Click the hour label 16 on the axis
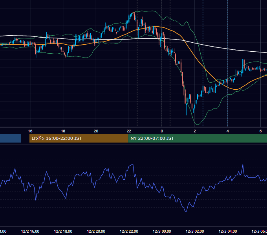Viewport: 267px width, 235px height. tap(30, 131)
